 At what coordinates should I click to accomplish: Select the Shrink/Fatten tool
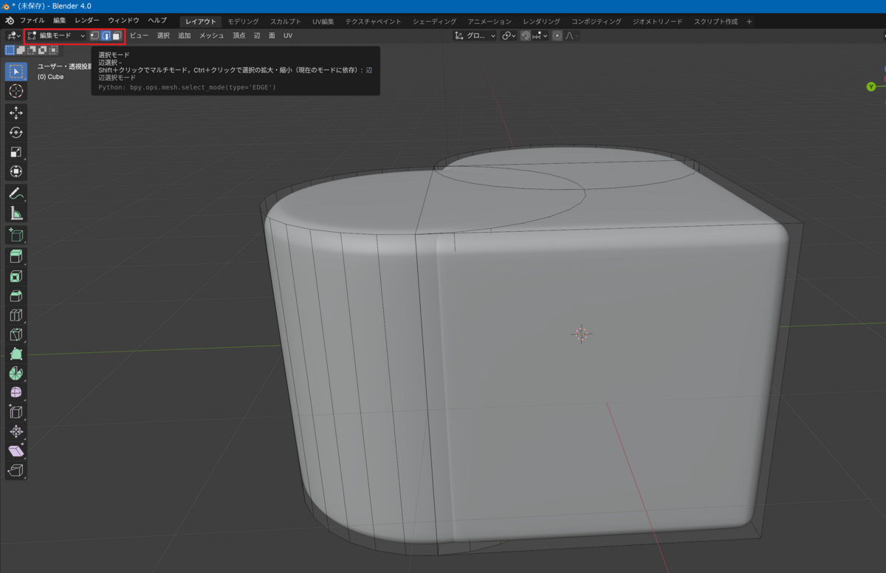coord(16,432)
